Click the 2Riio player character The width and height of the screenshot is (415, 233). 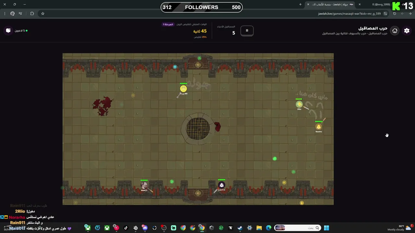pos(299,104)
